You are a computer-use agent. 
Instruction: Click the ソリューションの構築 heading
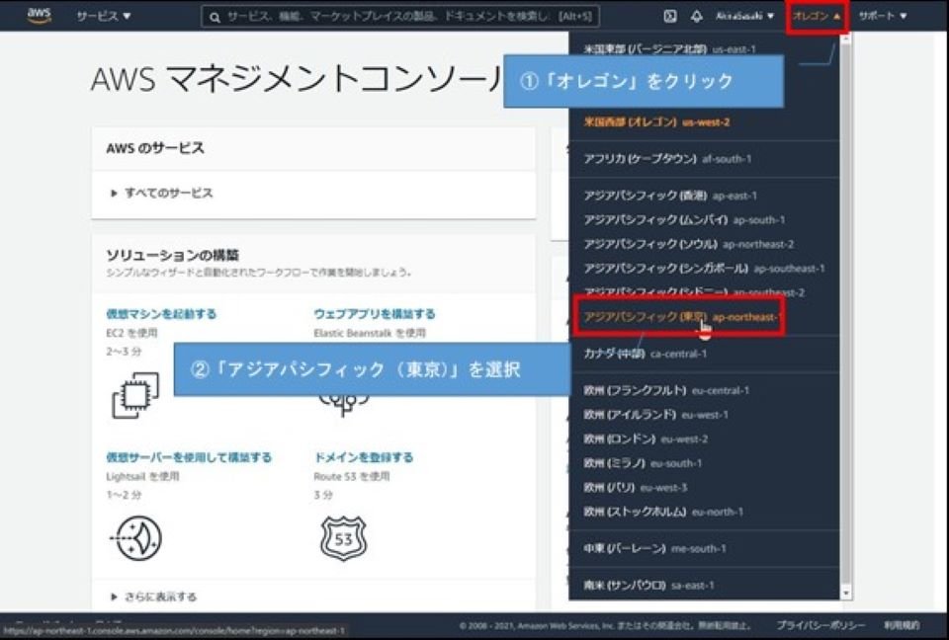[x=172, y=255]
